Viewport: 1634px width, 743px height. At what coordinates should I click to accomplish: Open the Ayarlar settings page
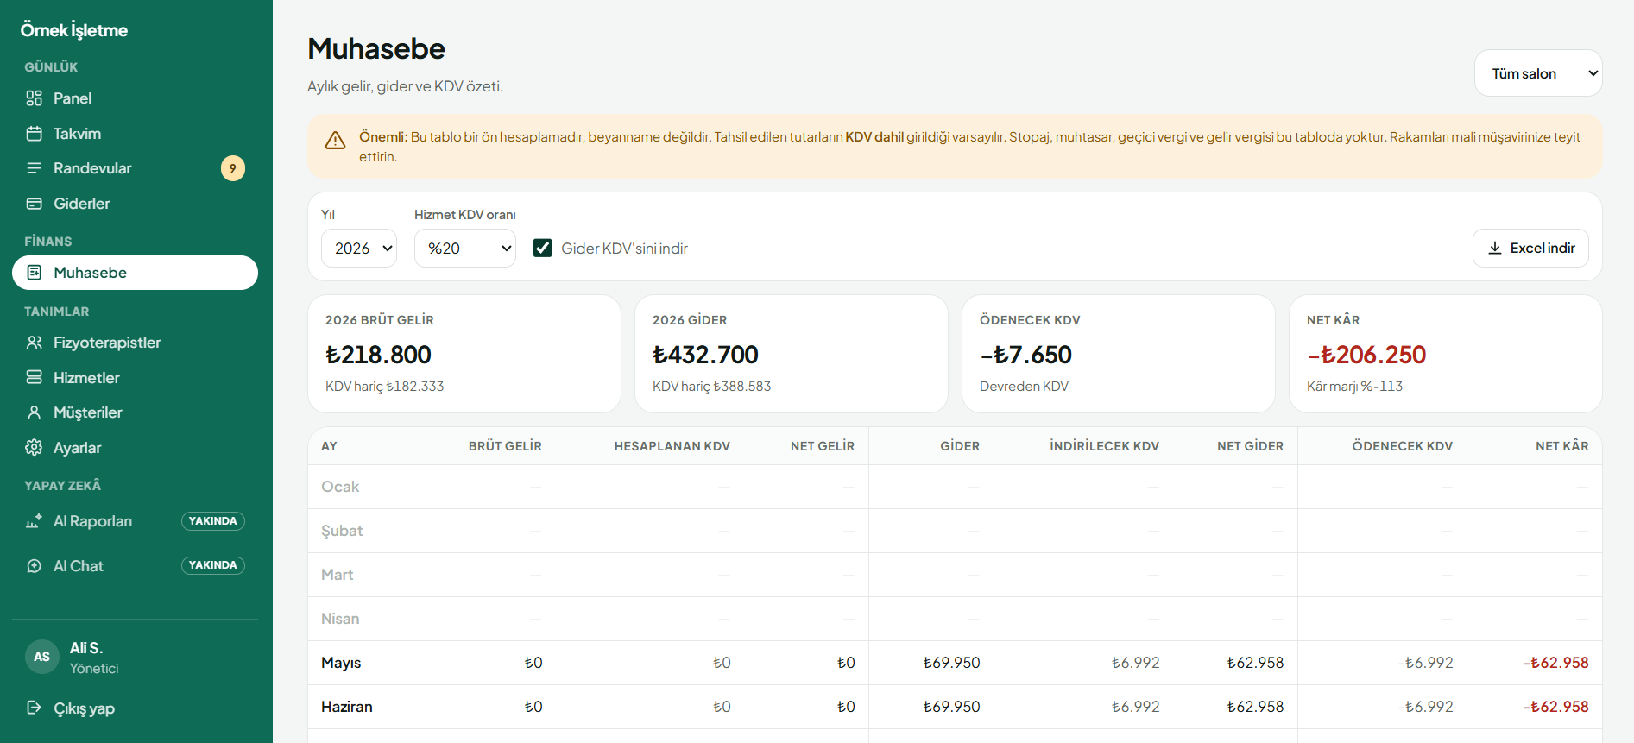[x=135, y=448]
